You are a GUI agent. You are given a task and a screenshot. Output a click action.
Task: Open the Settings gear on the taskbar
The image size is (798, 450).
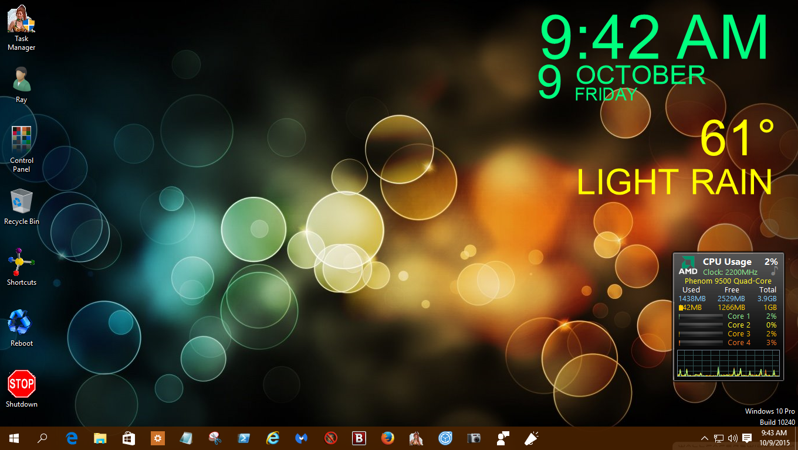pos(157,438)
